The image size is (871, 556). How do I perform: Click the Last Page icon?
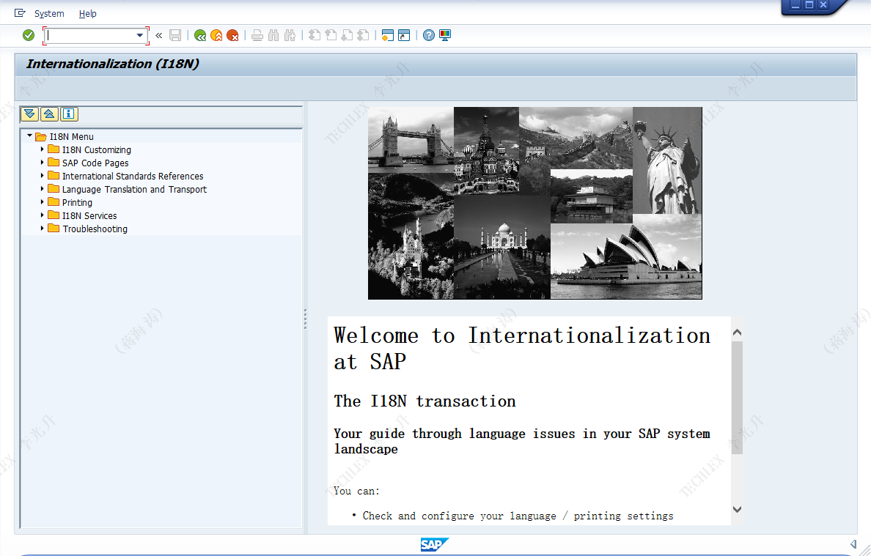coord(364,35)
